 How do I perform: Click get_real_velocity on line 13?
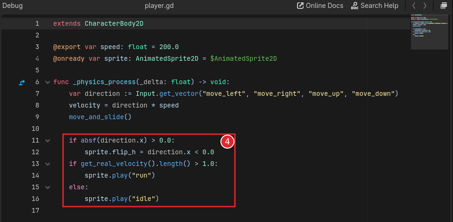coord(114,164)
